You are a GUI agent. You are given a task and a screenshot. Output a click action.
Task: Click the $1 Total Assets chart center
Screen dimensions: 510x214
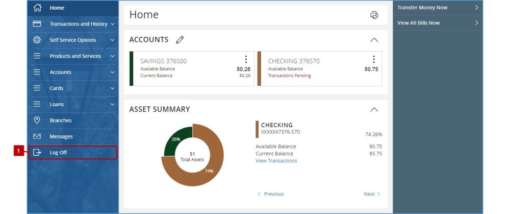pos(192,156)
